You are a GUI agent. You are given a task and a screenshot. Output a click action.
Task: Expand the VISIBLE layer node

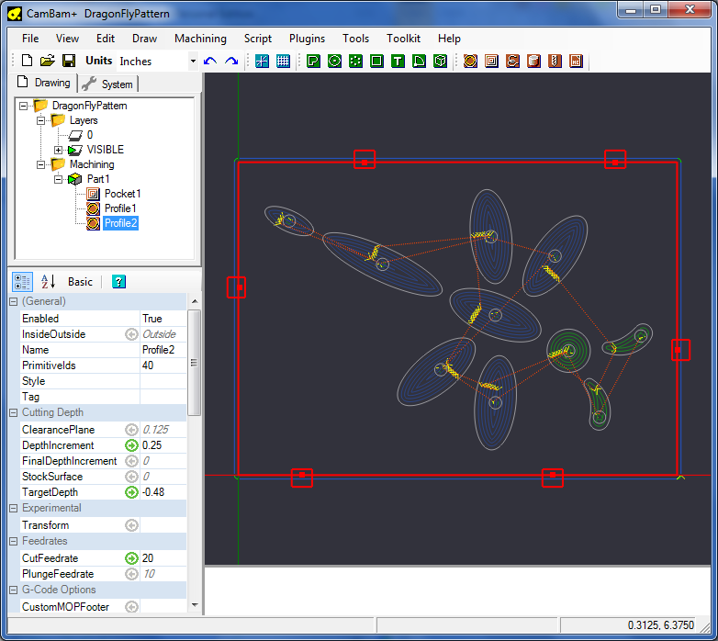58,150
